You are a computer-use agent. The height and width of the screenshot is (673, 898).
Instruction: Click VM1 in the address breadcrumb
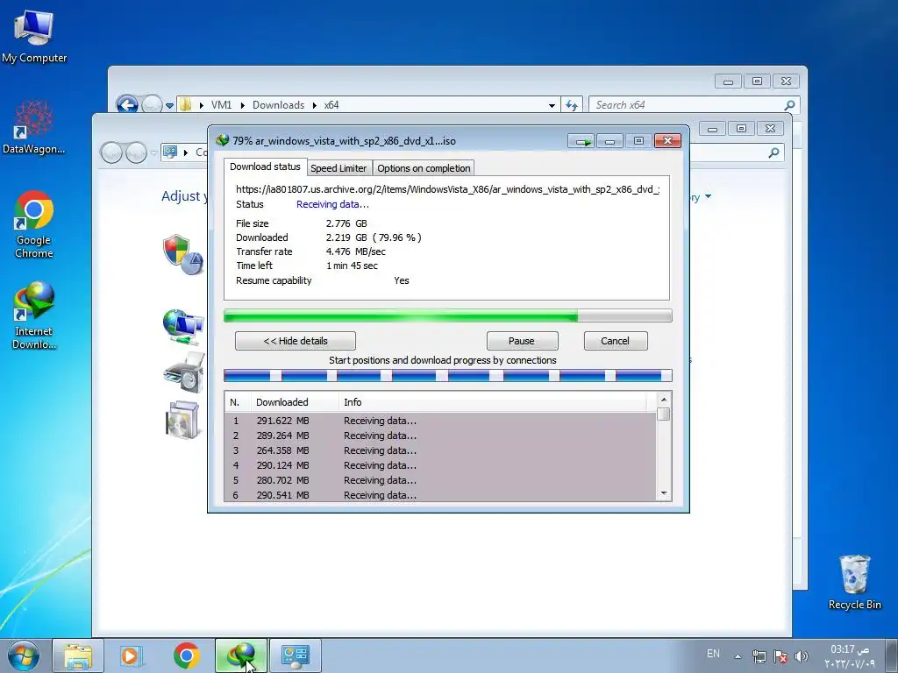click(x=221, y=105)
